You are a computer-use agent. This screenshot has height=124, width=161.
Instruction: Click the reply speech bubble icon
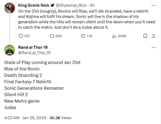[21, 36]
